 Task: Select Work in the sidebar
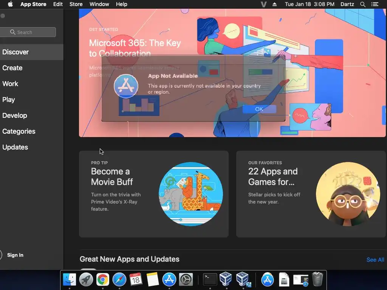(x=32, y=83)
